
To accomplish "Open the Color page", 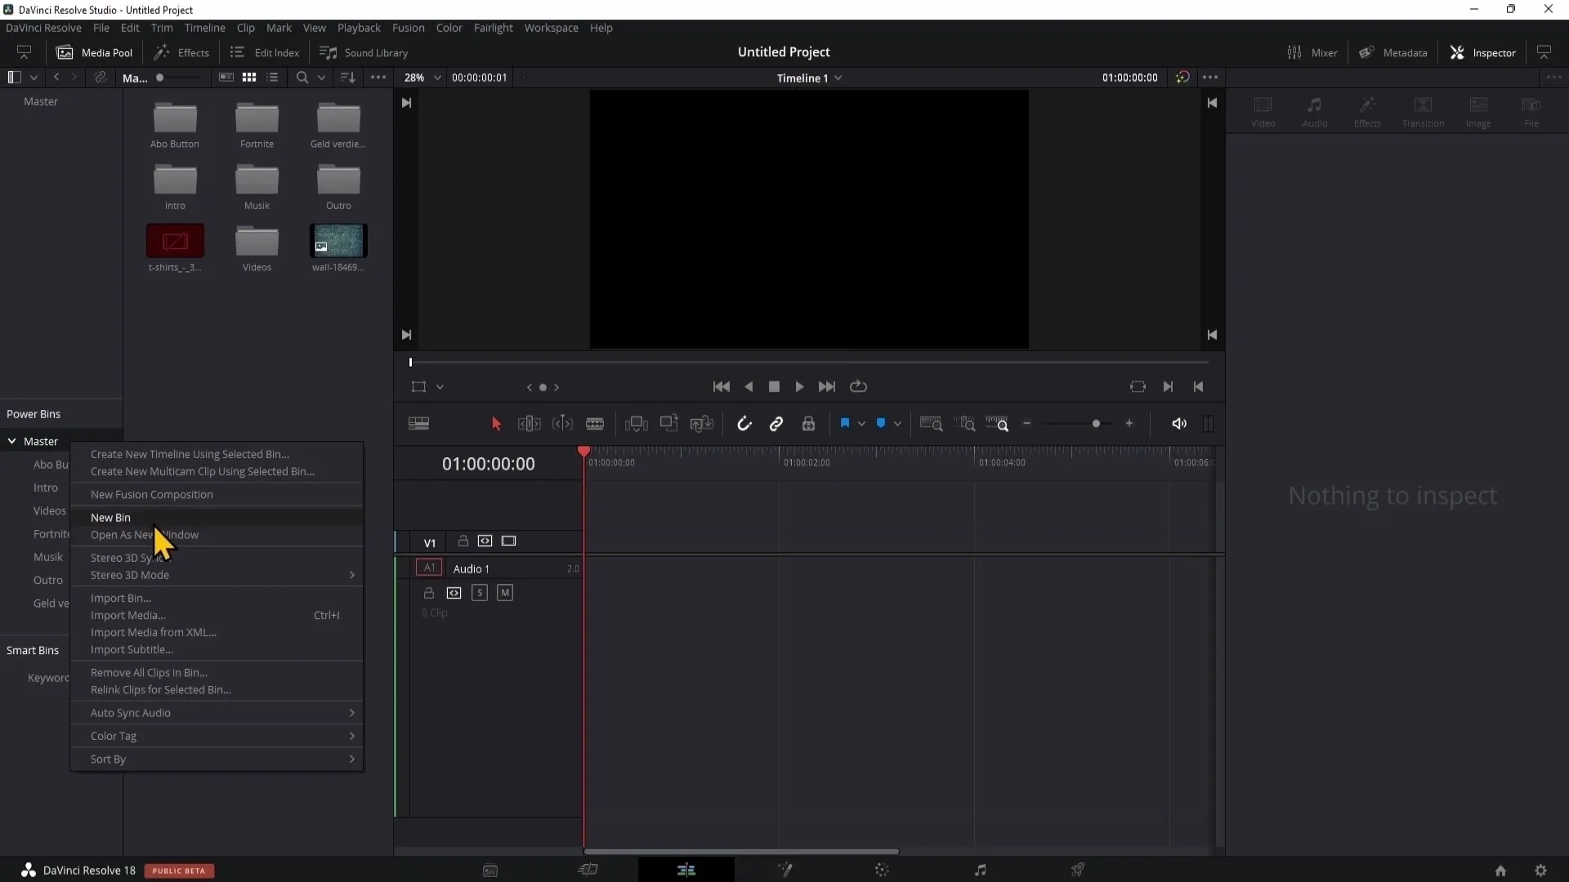I will coord(882,871).
